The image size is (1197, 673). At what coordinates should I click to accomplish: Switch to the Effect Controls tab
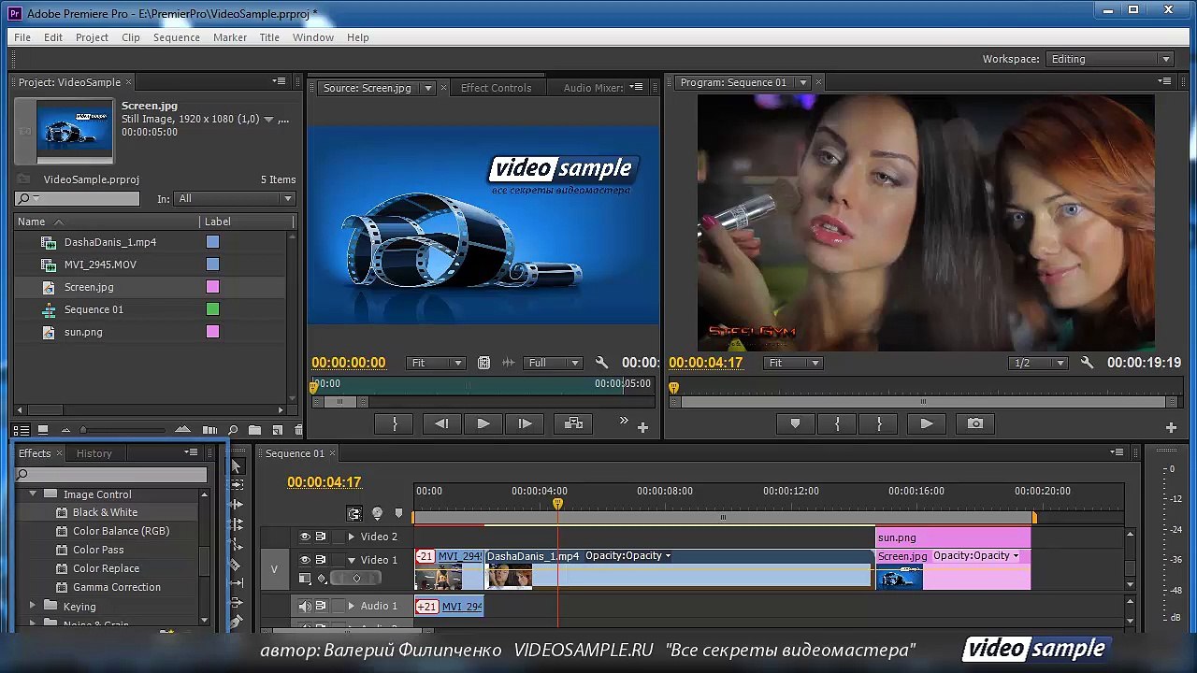[496, 88]
